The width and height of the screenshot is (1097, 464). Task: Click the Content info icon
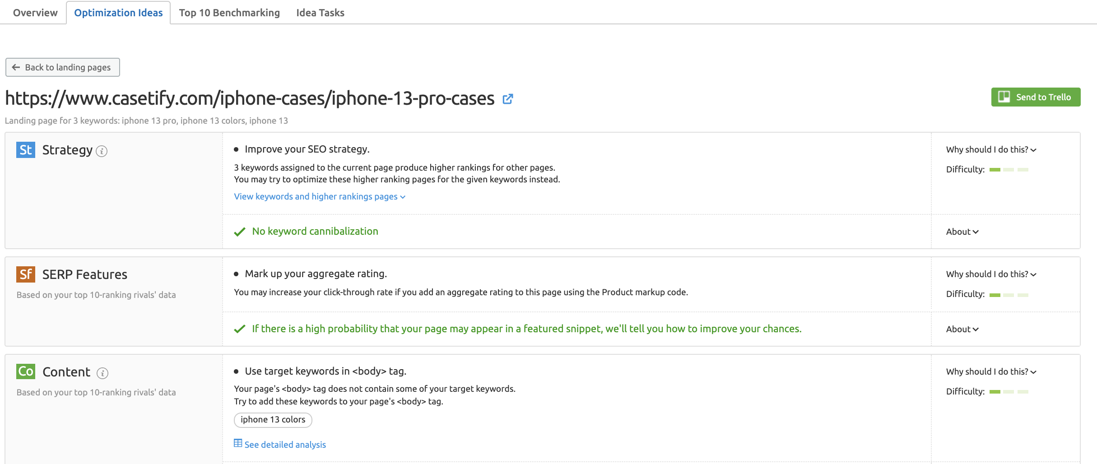coord(102,373)
